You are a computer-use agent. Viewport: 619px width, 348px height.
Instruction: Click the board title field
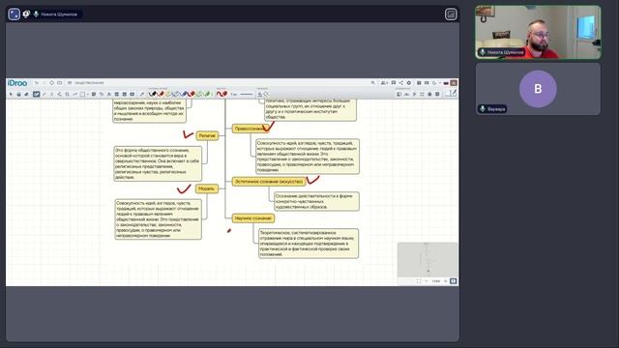click(x=89, y=83)
